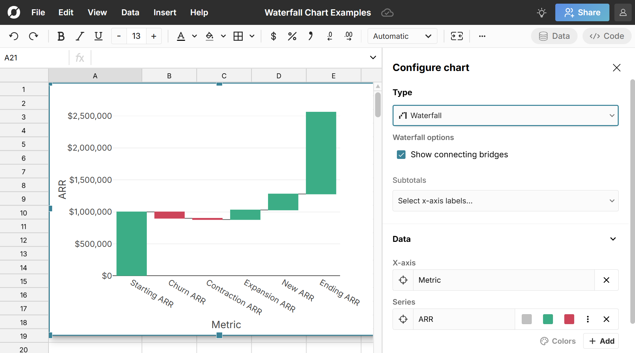
Task: Click the Share button
Action: pos(582,12)
